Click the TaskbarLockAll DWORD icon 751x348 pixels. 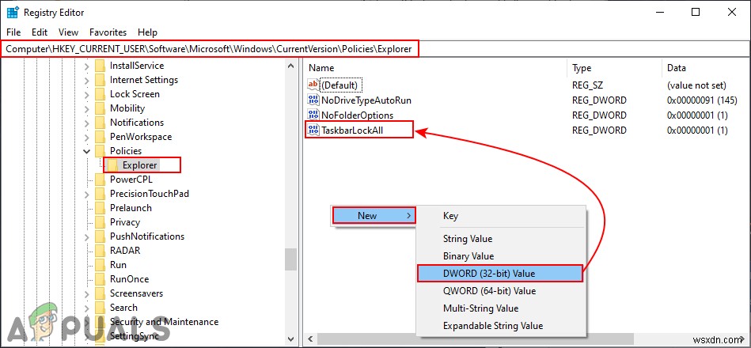tap(313, 130)
